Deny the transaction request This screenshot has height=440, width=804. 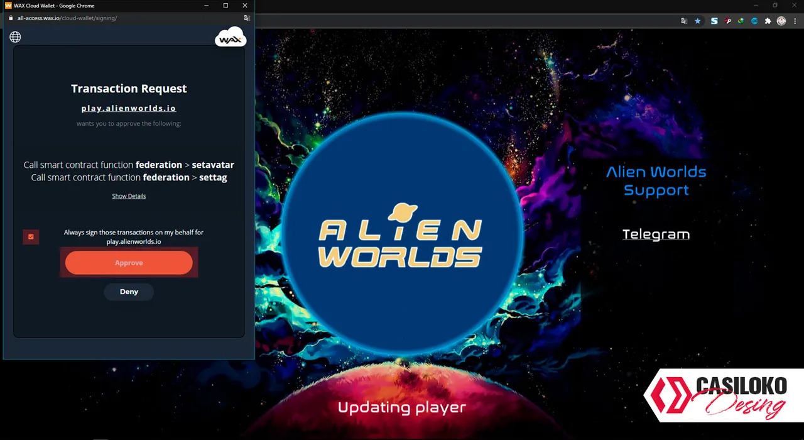129,292
